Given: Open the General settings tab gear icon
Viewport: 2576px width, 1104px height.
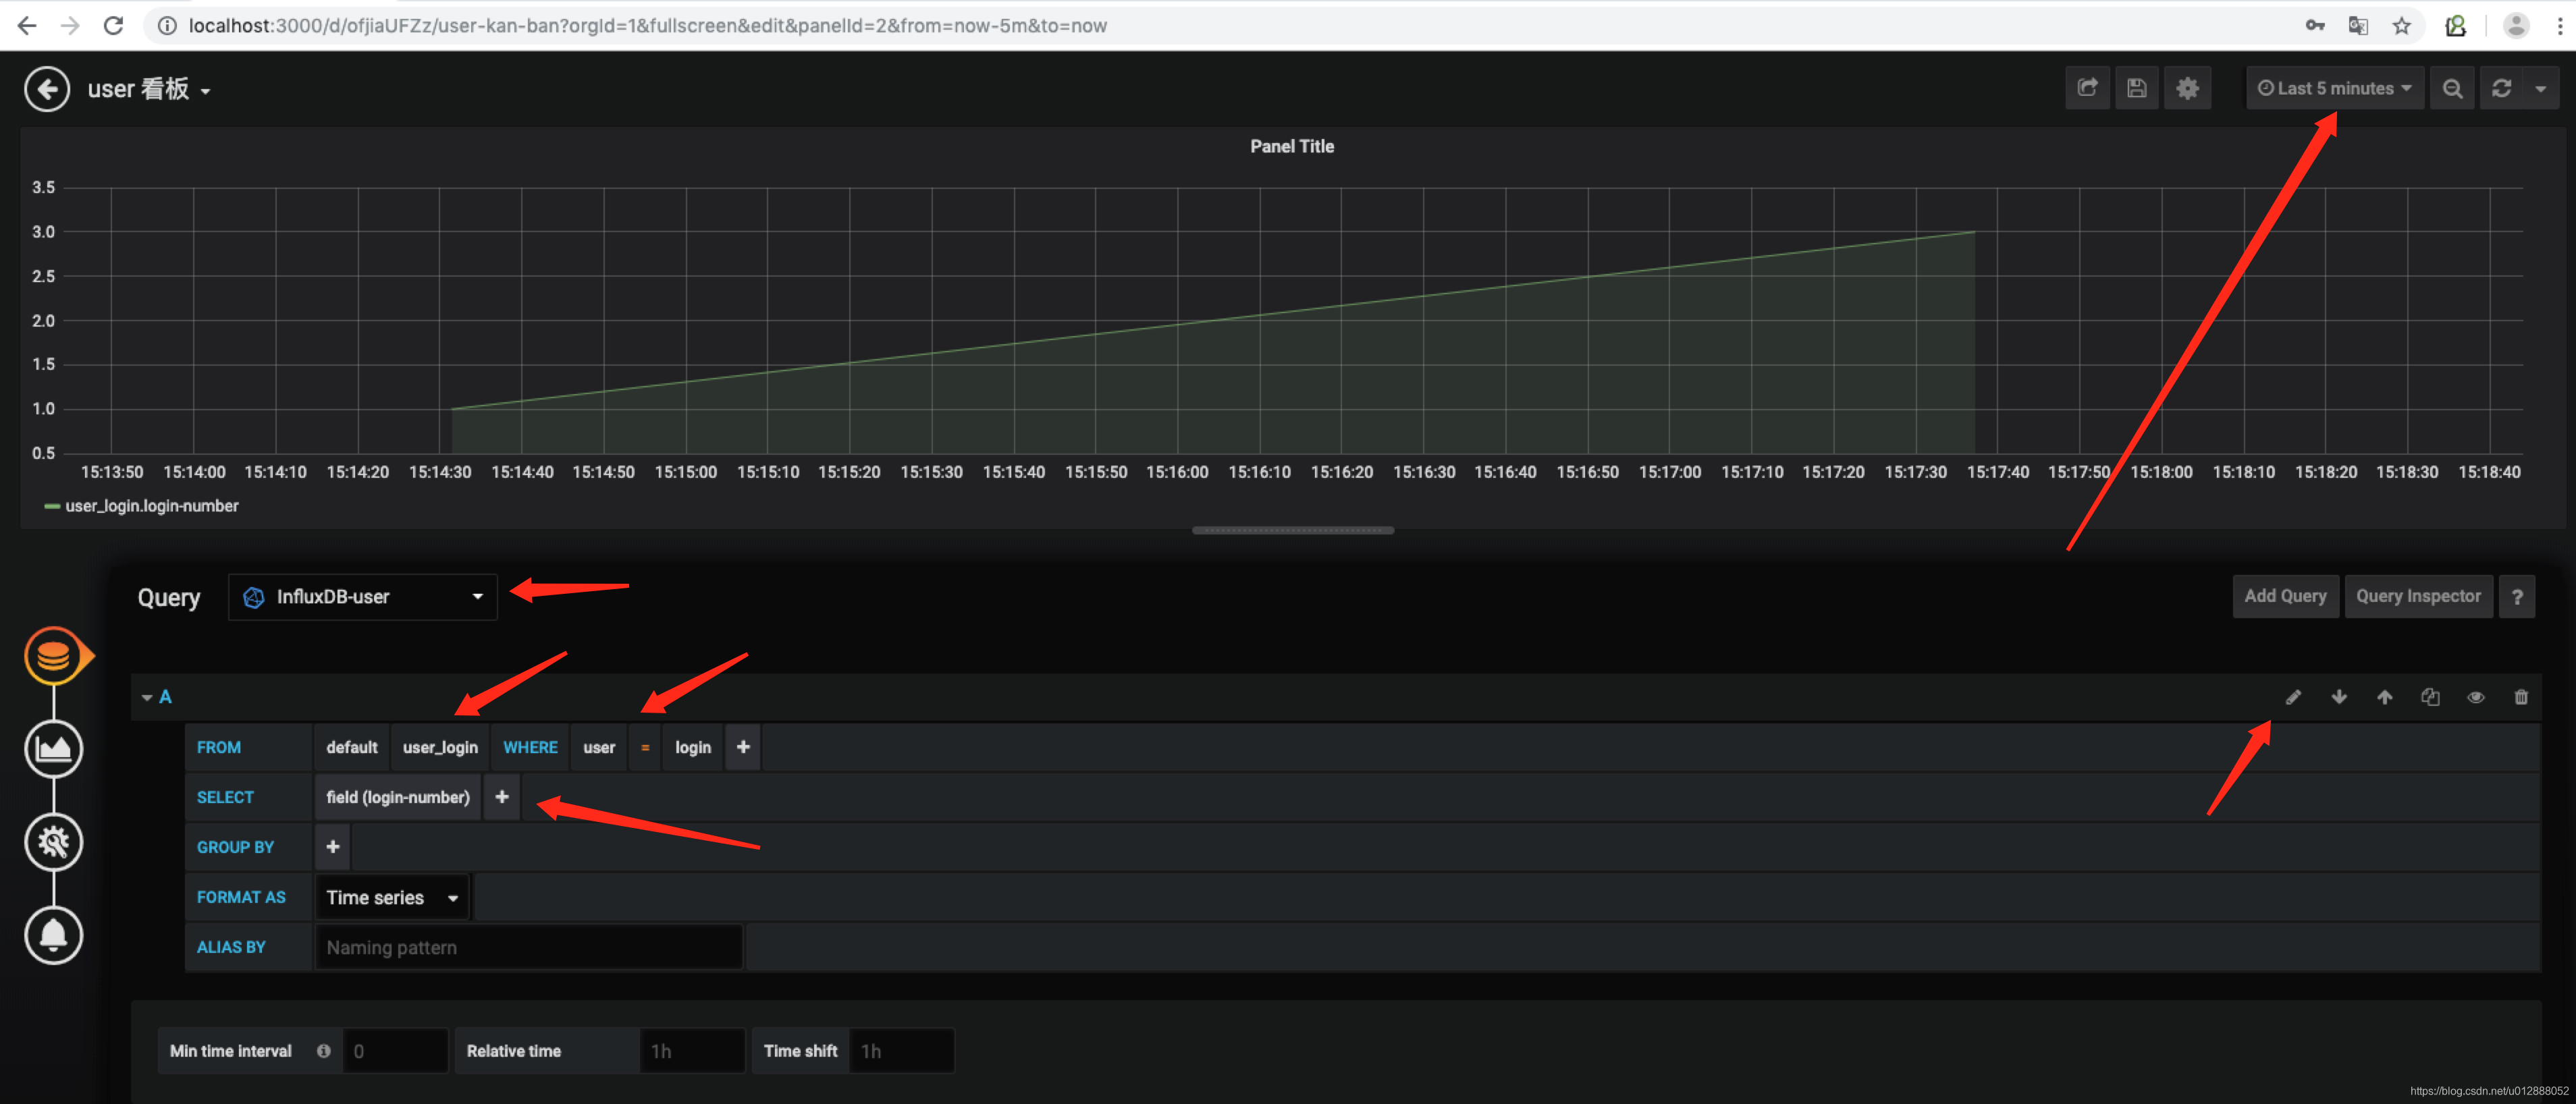Looking at the screenshot, I should (x=53, y=842).
